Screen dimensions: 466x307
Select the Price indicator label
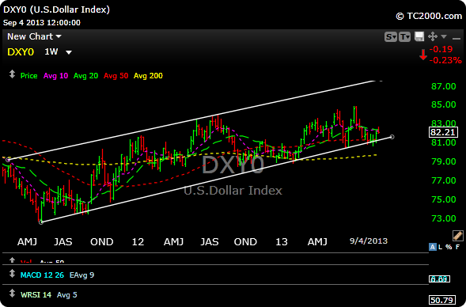tap(28, 76)
